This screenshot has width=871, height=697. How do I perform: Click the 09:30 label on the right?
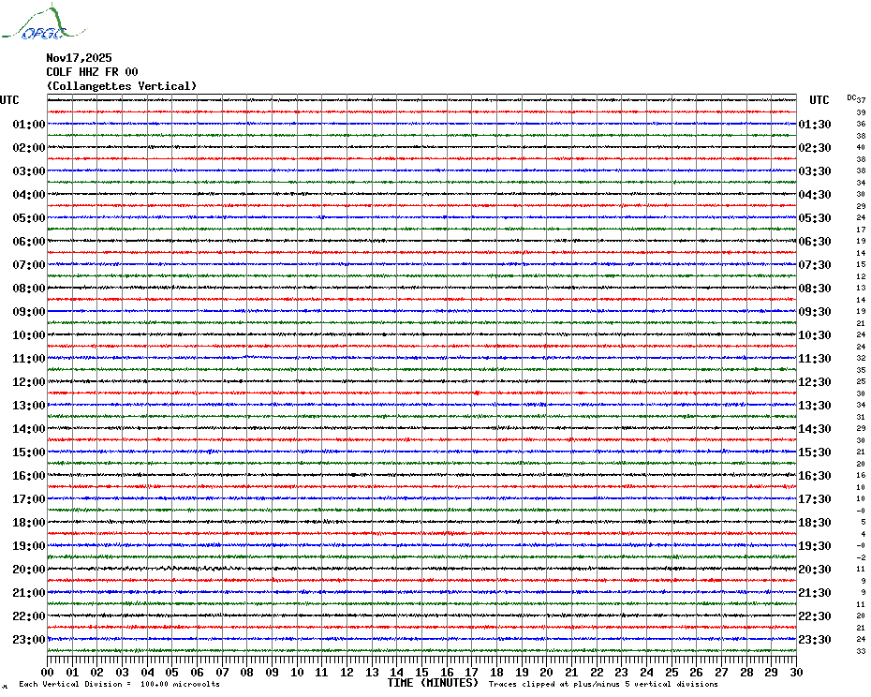815,311
